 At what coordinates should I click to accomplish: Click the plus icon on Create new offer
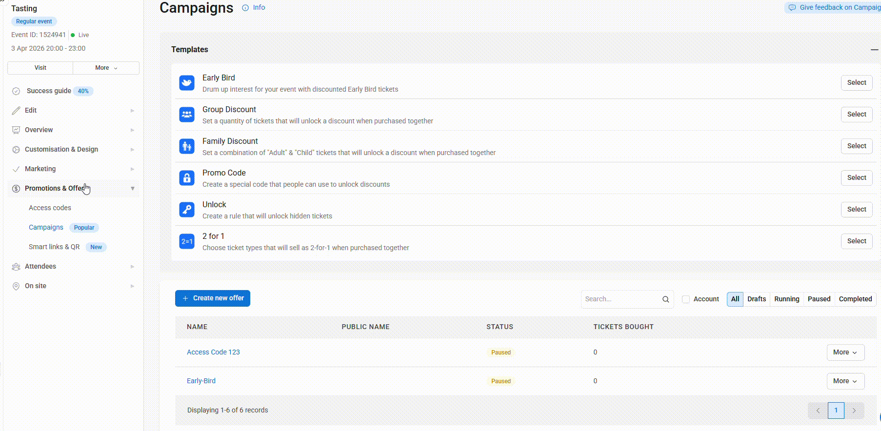pyautogui.click(x=185, y=298)
